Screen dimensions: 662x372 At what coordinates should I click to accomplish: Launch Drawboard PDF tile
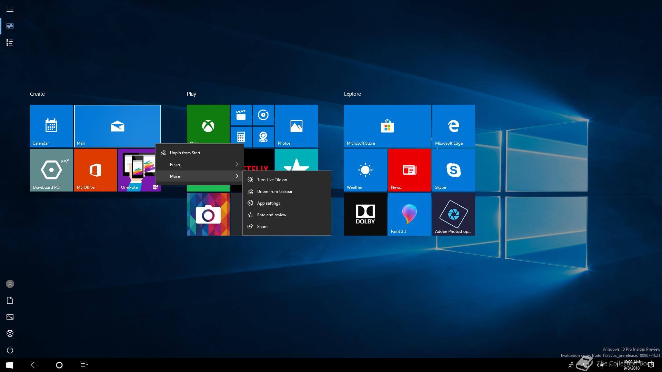[x=51, y=170]
